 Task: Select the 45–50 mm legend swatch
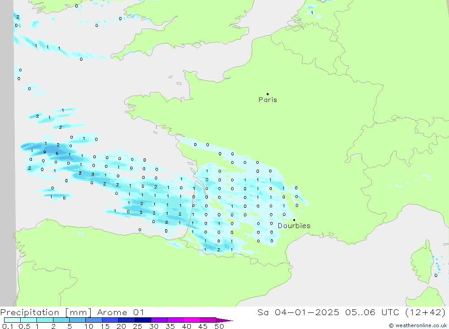point(208,320)
